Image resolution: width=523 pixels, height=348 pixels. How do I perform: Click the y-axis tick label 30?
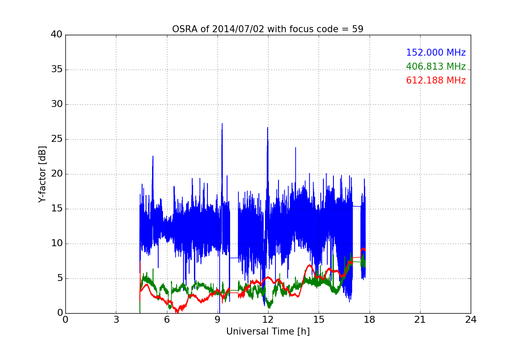56,104
